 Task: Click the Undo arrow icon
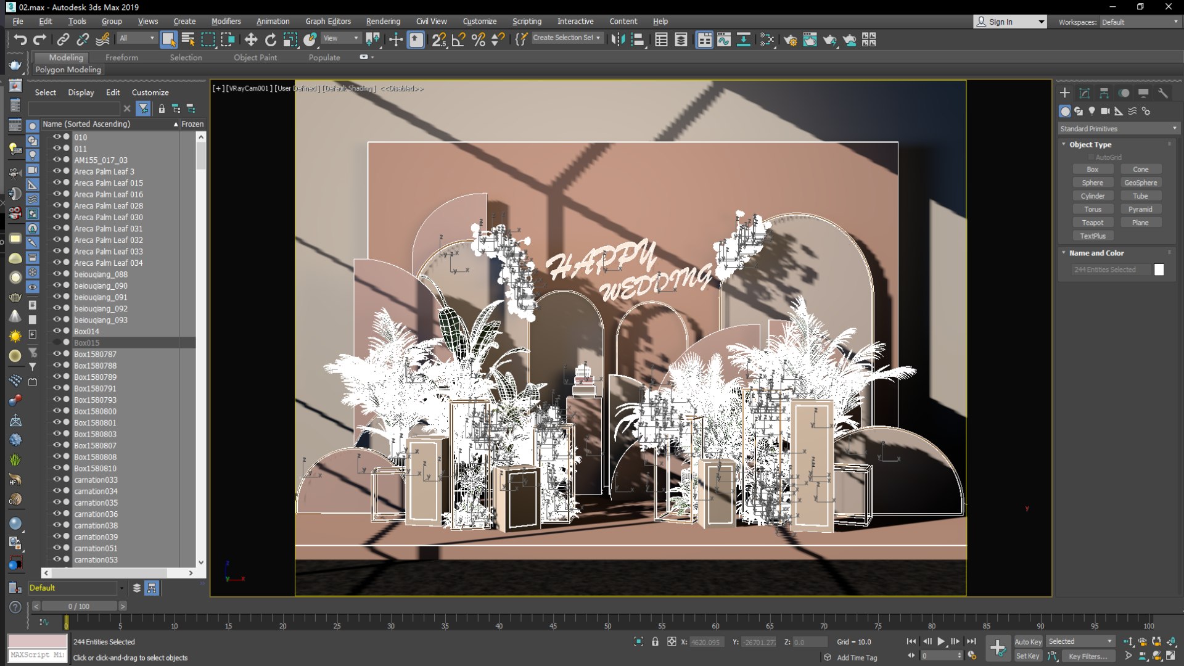point(20,40)
